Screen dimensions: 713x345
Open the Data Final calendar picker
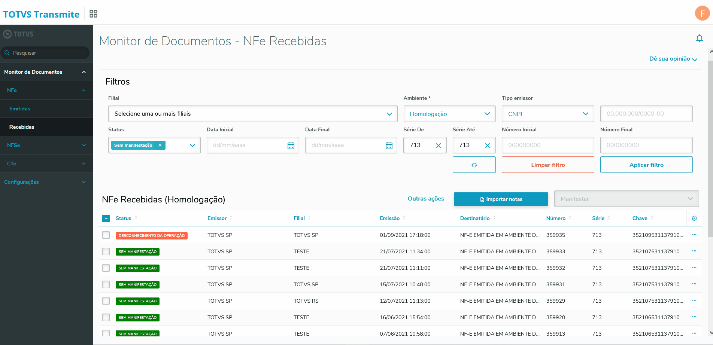[x=389, y=146]
